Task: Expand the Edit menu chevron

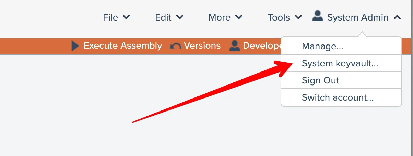Action: point(180,17)
